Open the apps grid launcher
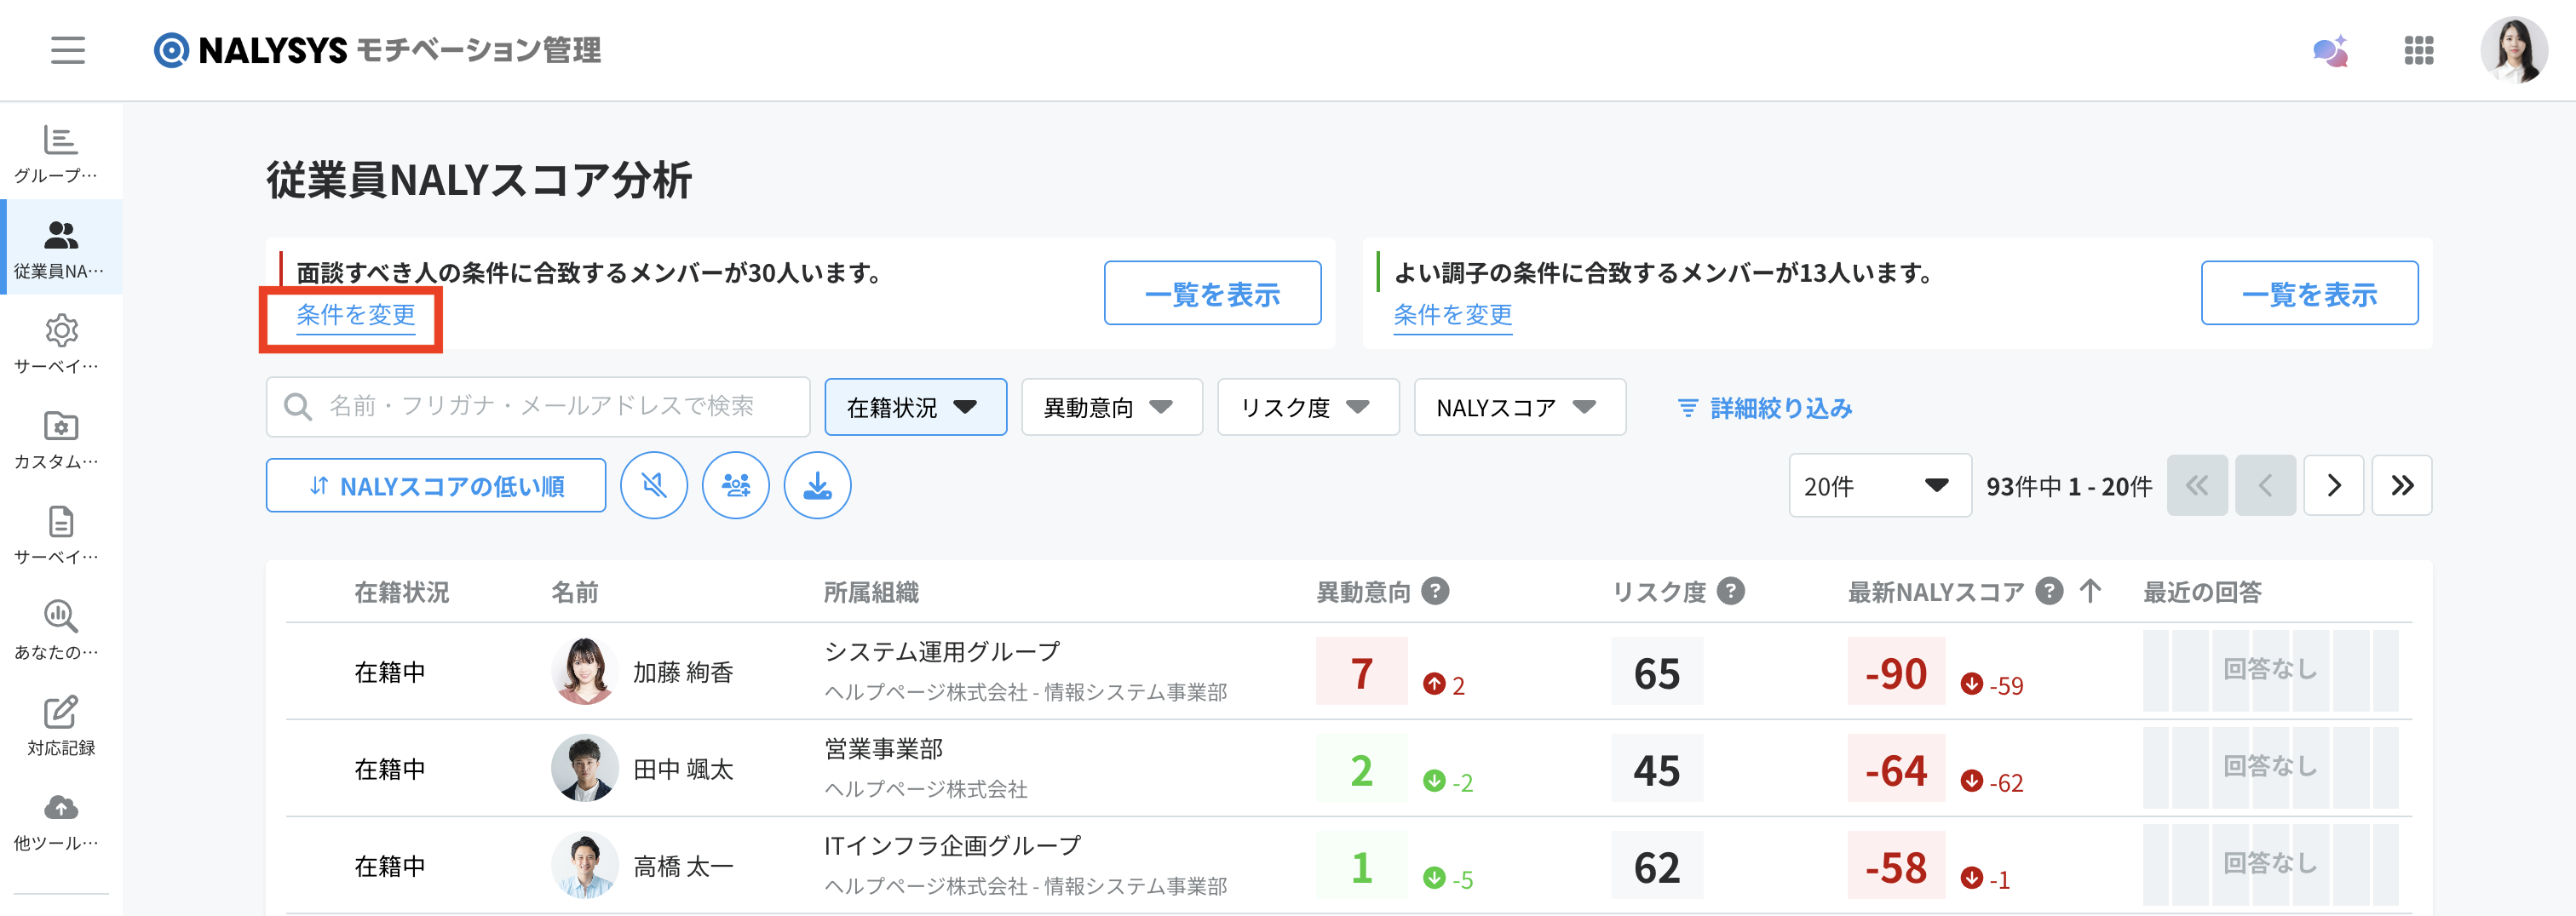Viewport: 2576px width, 916px height. coord(2419,50)
